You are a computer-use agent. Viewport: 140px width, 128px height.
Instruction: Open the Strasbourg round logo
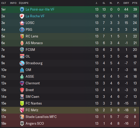(22, 63)
